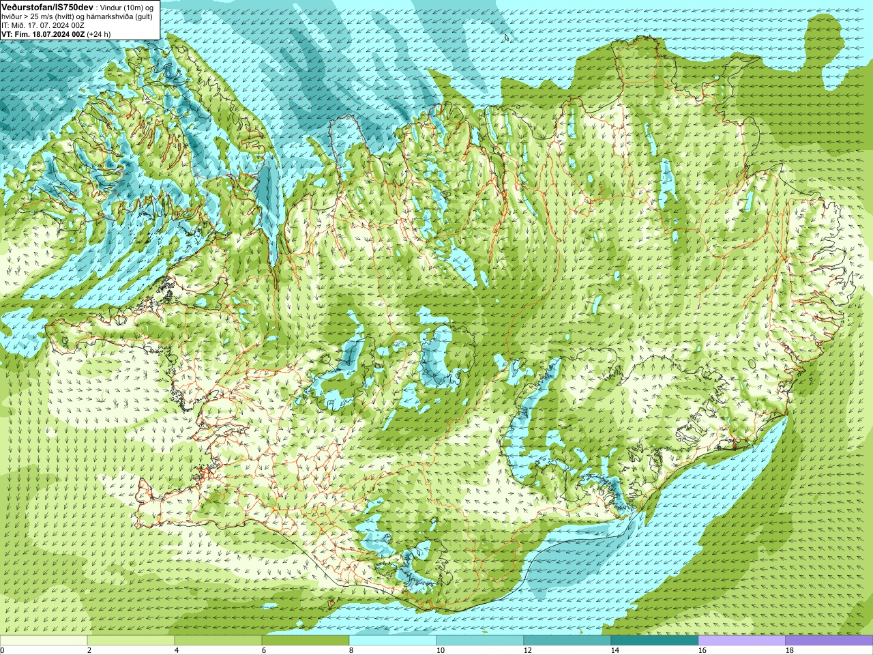The width and height of the screenshot is (873, 655).
Task: Click the valid time "VT: Fim. 18.07.2024 00Z"
Action: click(43, 34)
